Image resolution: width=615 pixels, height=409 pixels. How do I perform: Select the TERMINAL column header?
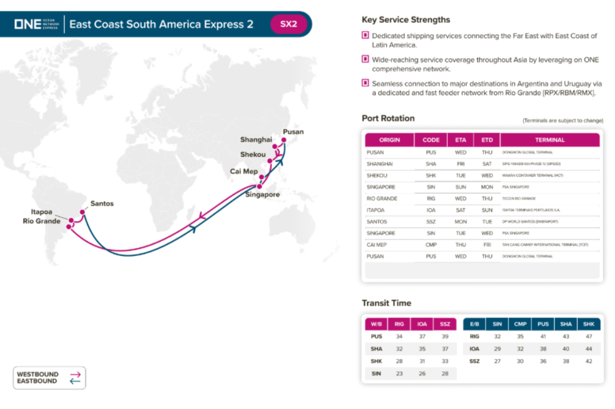[550, 140]
